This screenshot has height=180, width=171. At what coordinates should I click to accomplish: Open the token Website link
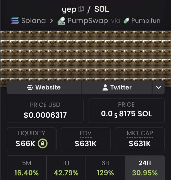(44, 87)
